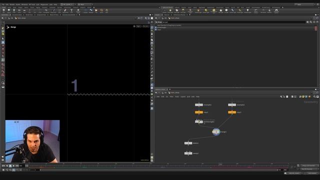Add a GI Light from the shelf

226,11
